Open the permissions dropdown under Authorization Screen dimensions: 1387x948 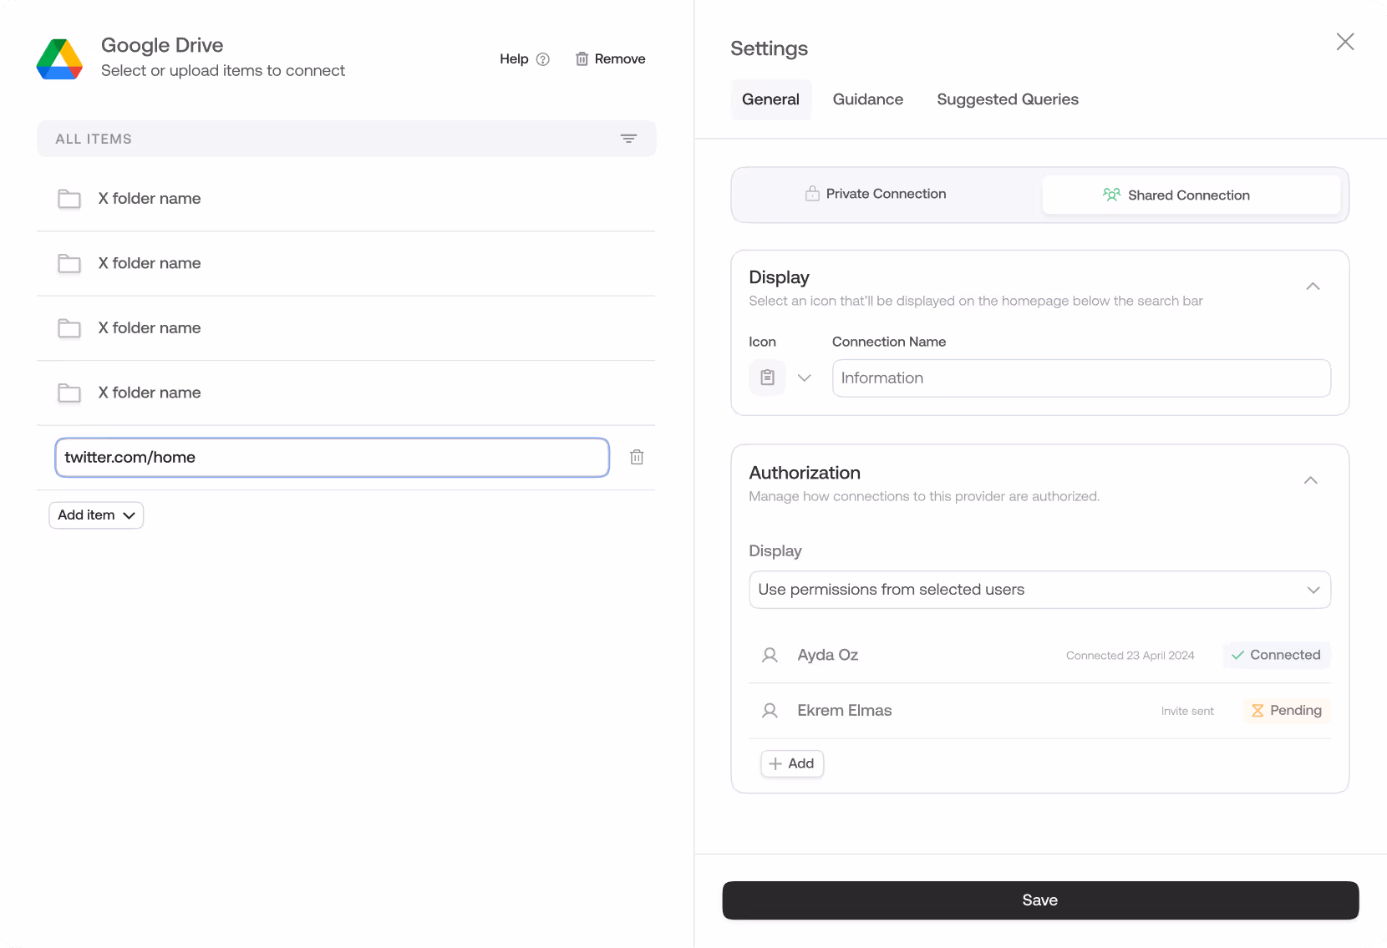pyautogui.click(x=1039, y=590)
